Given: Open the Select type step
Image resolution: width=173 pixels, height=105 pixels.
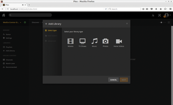Looking at the screenshot, I should (51, 30).
